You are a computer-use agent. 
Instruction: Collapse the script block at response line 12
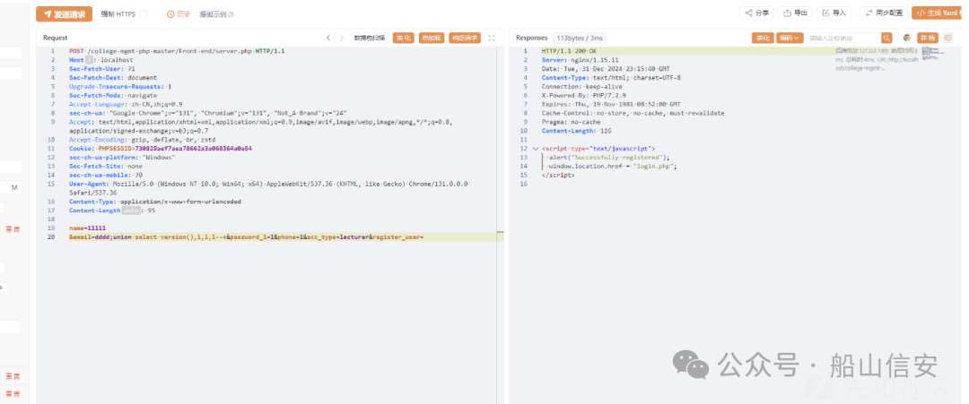pos(535,149)
